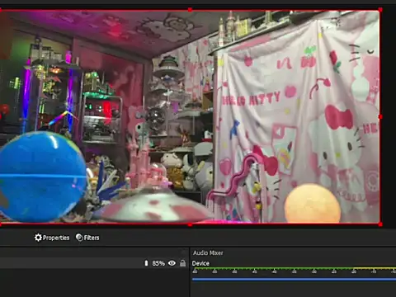Open the source Filters dialog
The height and width of the screenshot is (297, 396).
(87, 238)
